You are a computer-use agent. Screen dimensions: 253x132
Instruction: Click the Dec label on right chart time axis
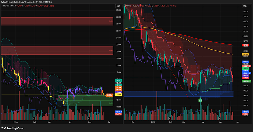point(133,122)
